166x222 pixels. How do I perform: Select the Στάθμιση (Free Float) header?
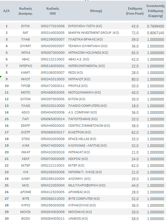point(135,11)
